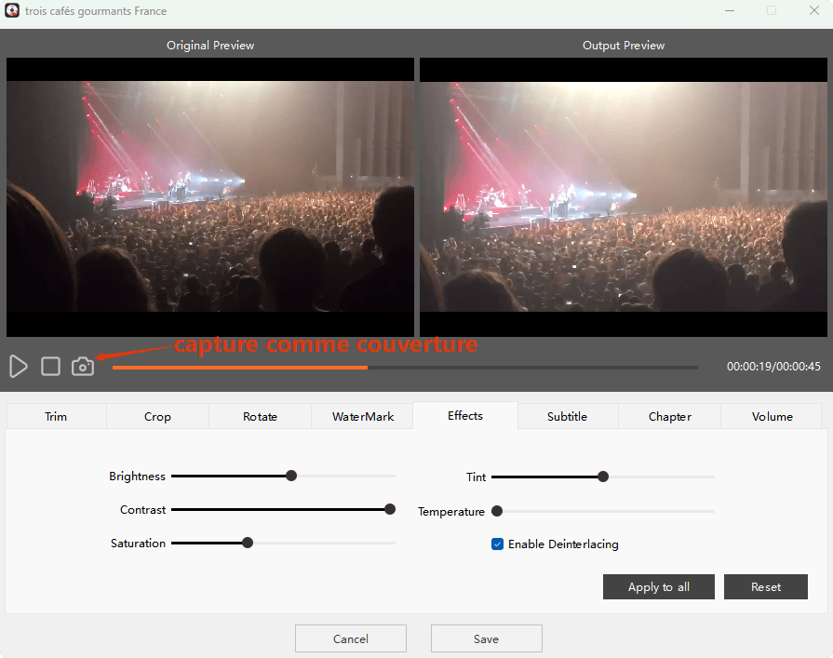Screen dimensions: 833x658
Task: Click the Stop playback square icon
Action: click(x=51, y=367)
